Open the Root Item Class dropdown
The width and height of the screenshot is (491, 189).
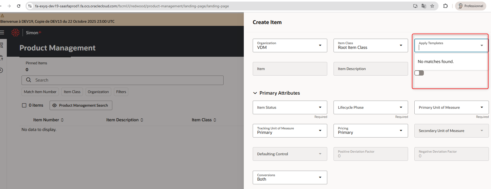coord(371,45)
